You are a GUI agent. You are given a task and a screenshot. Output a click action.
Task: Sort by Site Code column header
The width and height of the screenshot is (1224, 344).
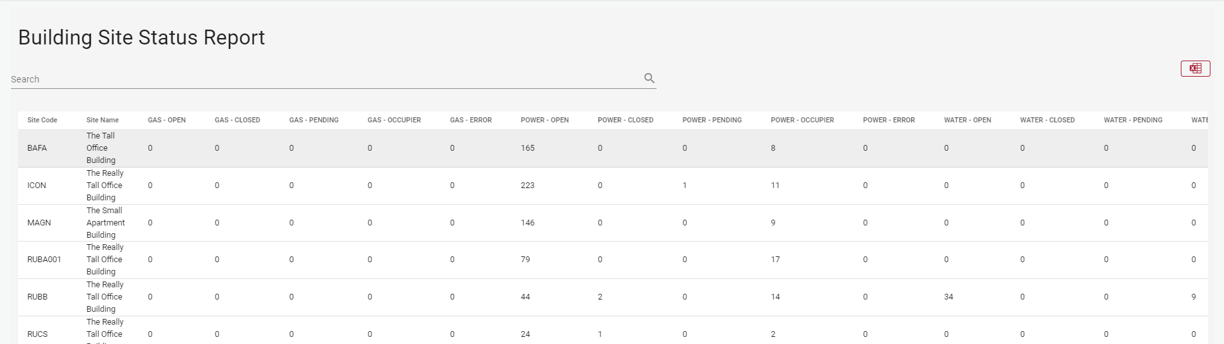tap(42, 120)
